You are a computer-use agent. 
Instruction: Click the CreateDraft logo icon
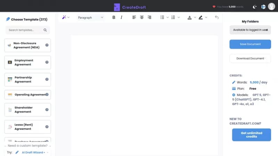[x=117, y=7]
